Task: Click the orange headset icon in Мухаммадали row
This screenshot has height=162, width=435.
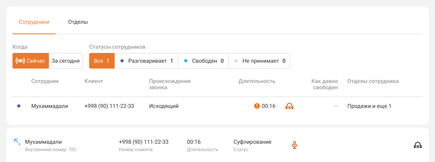Action: point(289,106)
